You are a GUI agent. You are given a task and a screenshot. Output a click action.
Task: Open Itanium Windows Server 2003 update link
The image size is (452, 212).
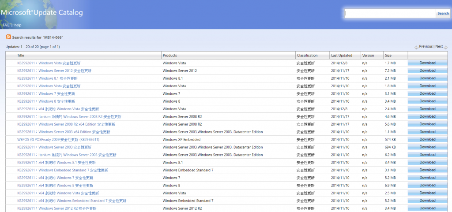point(67,155)
